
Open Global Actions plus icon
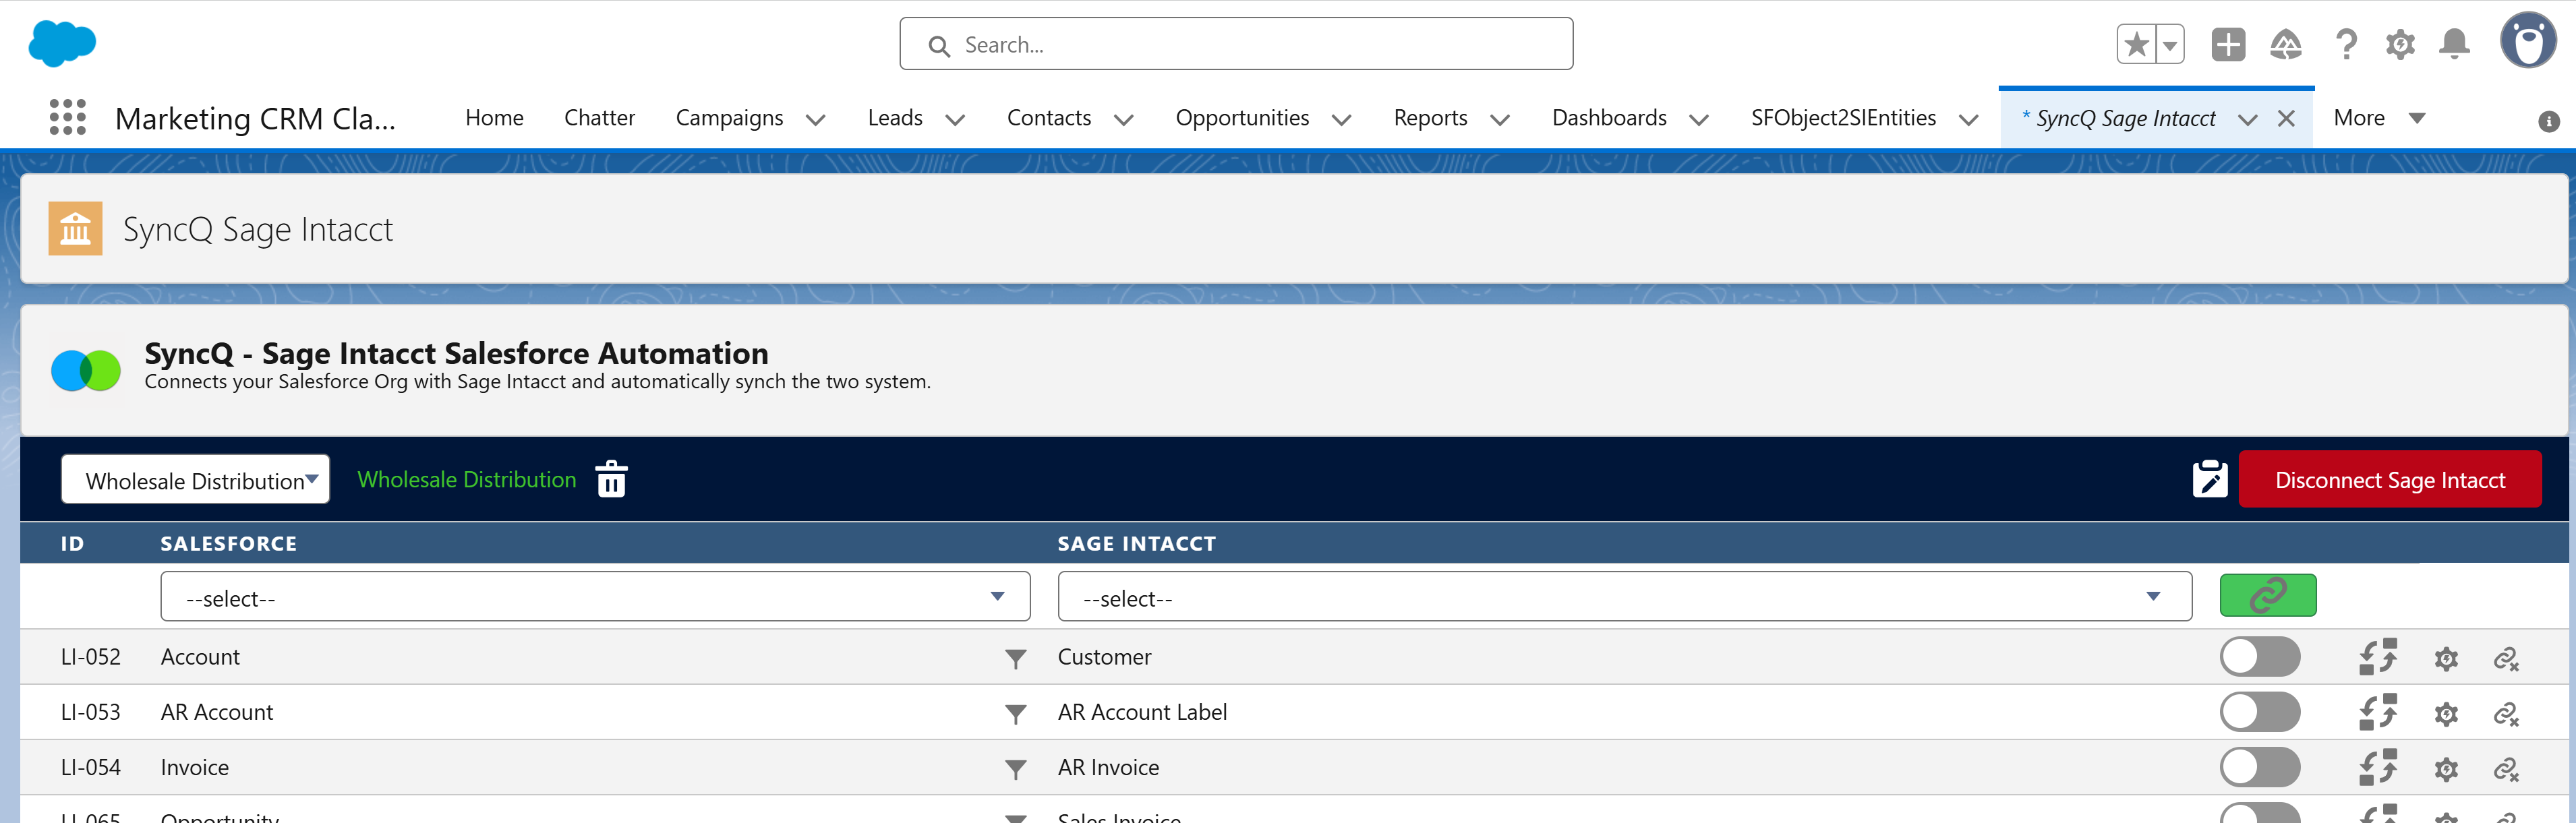pyautogui.click(x=2228, y=45)
